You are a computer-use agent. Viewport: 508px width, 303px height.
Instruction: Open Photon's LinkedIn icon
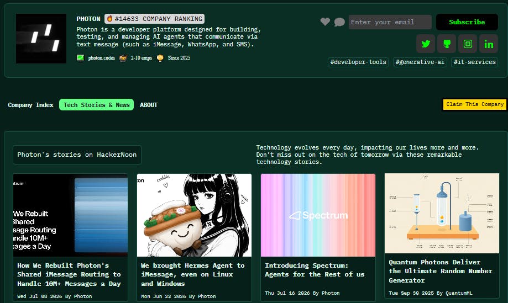[x=489, y=44]
